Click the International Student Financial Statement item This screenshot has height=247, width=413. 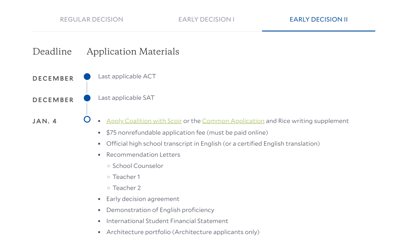(167, 221)
